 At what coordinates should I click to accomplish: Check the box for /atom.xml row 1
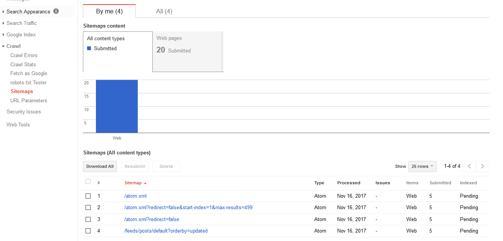[88, 196]
